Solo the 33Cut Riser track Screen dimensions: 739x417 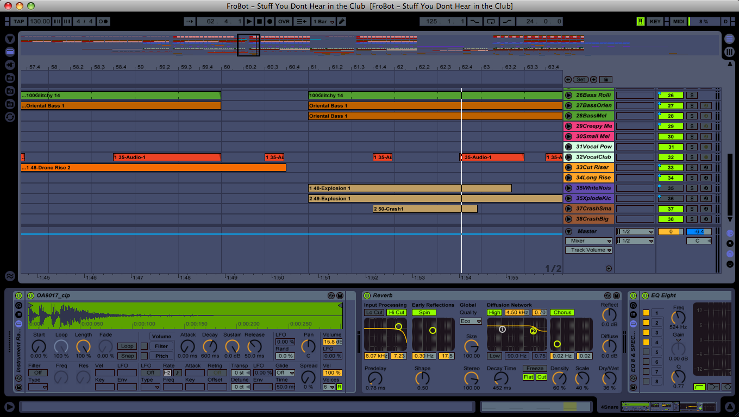pos(692,168)
